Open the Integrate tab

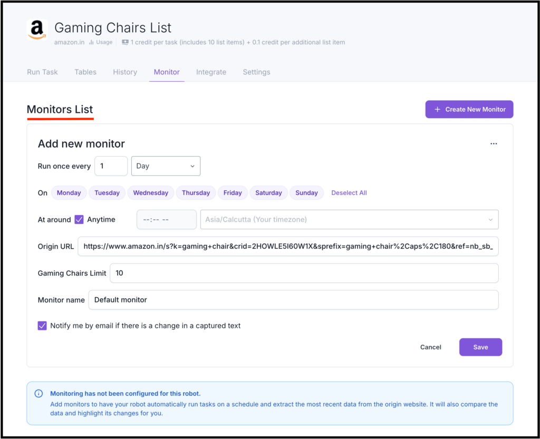point(211,72)
